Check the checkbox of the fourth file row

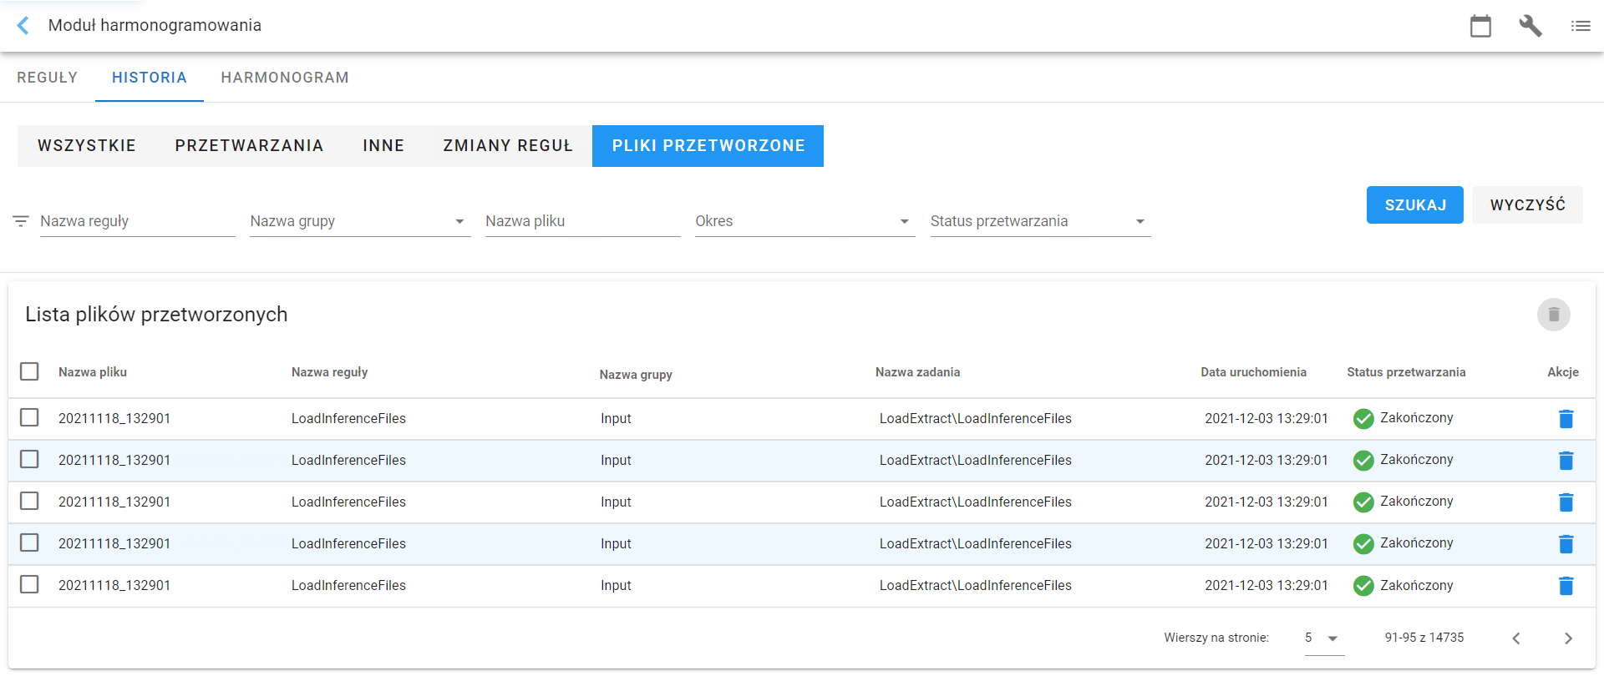pos(29,542)
